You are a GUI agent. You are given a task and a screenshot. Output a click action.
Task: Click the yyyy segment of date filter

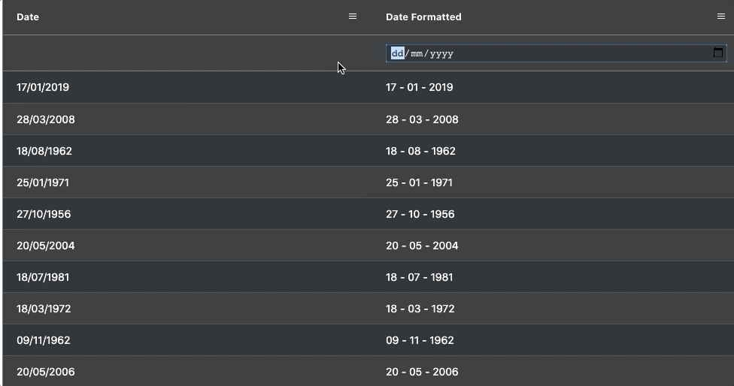(x=441, y=53)
